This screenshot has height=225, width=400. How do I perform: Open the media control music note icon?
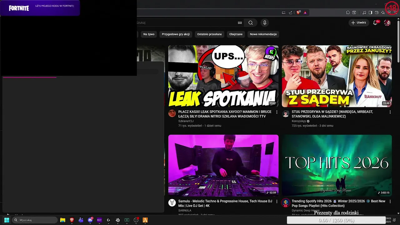pos(364,12)
